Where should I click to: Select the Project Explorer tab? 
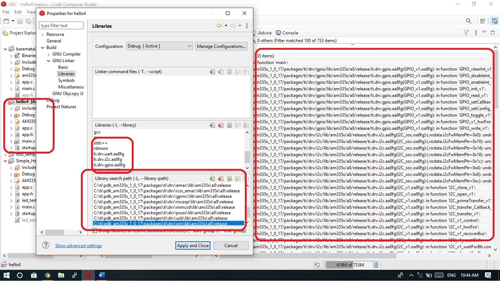(19, 33)
